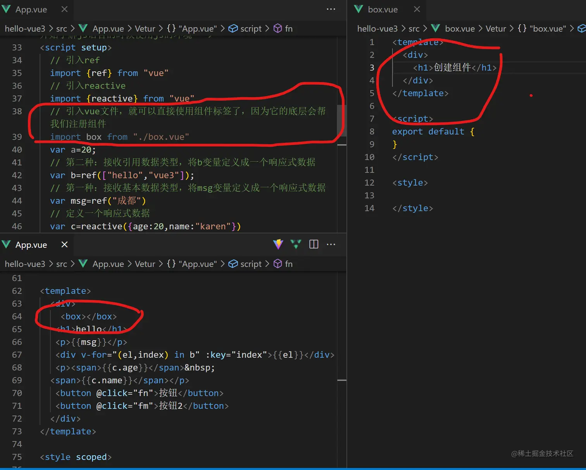Click the 'var b=ref(["hello","vue3"]);' line
The image size is (586, 470).
point(122,175)
